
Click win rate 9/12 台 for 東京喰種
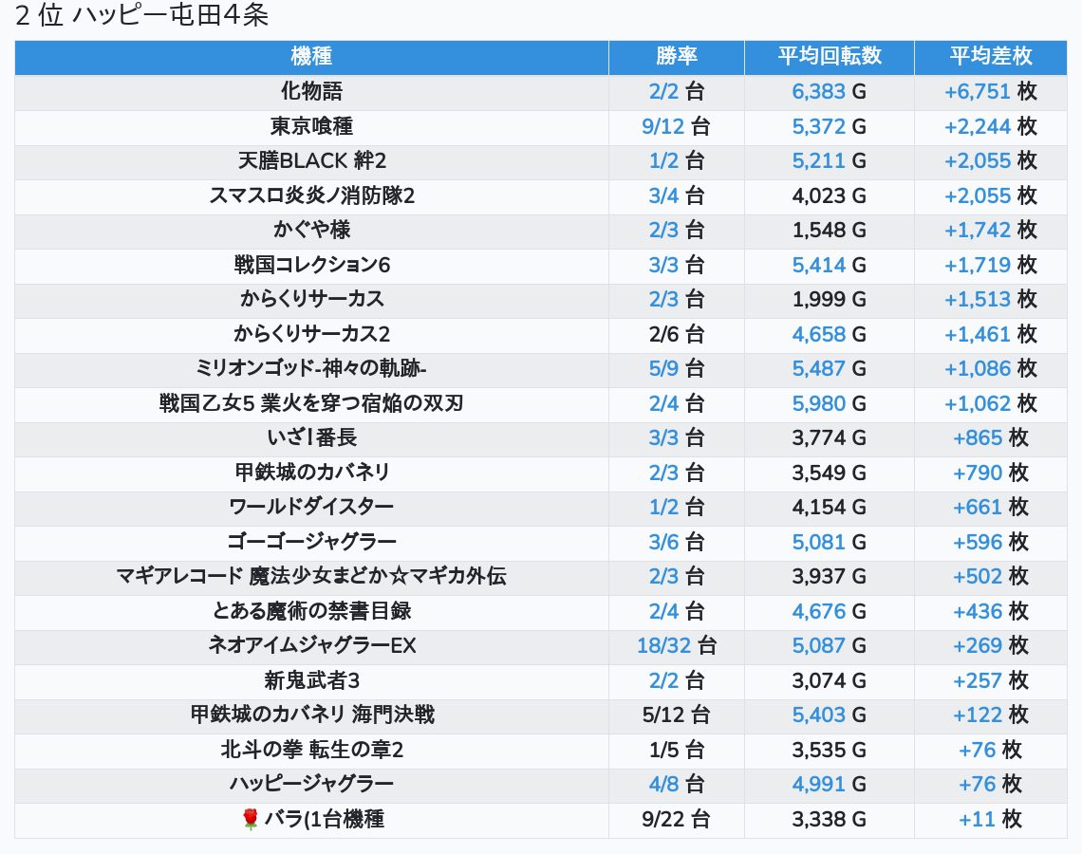click(x=676, y=126)
